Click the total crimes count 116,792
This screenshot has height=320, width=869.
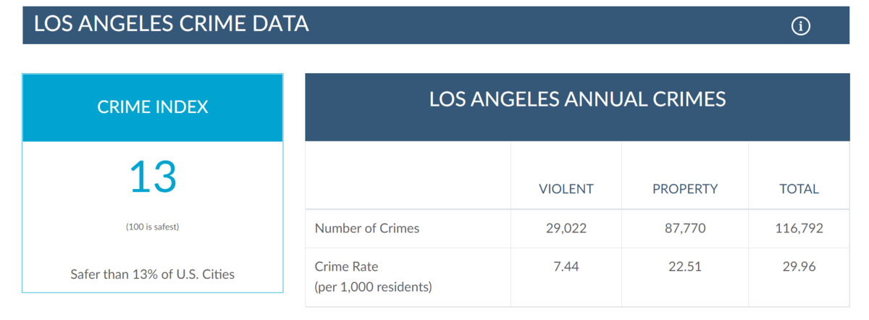[799, 228]
